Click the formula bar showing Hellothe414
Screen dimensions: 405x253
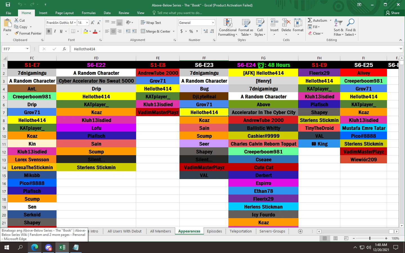(x=235, y=49)
